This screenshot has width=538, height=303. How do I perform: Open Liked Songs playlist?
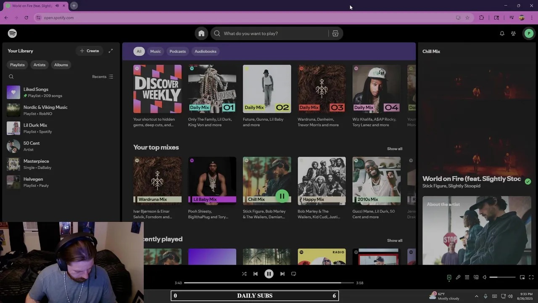click(61, 92)
